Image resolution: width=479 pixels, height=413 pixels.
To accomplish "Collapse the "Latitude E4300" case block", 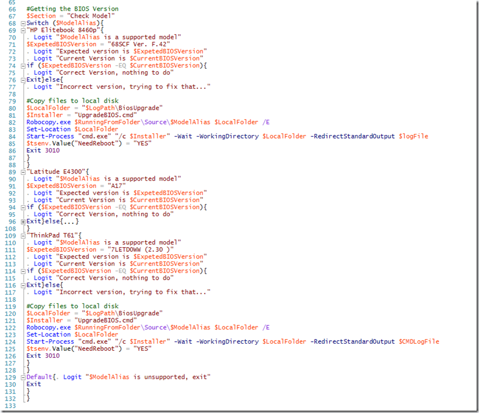I will pos(22,172).
